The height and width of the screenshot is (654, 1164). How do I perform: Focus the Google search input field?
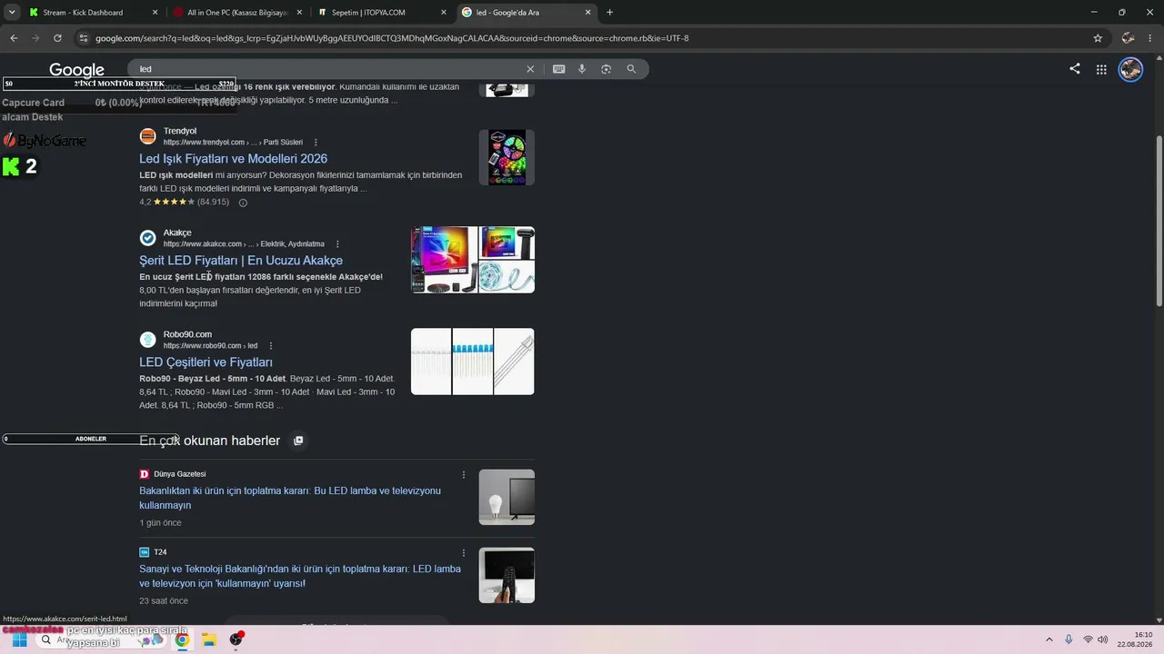point(327,69)
